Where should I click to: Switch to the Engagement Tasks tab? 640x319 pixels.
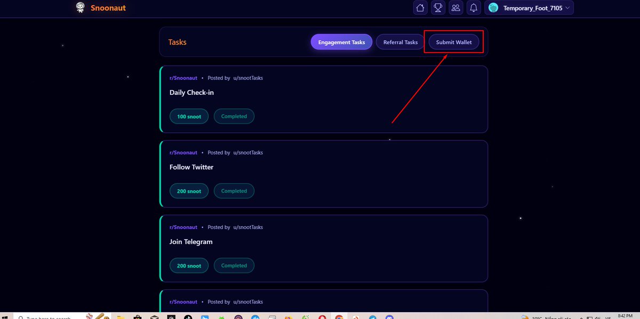341,42
